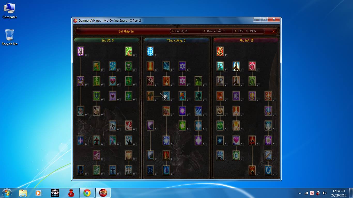Choose the blue diamond on green skill
The height and width of the screenshot is (198, 353).
[x=129, y=96]
